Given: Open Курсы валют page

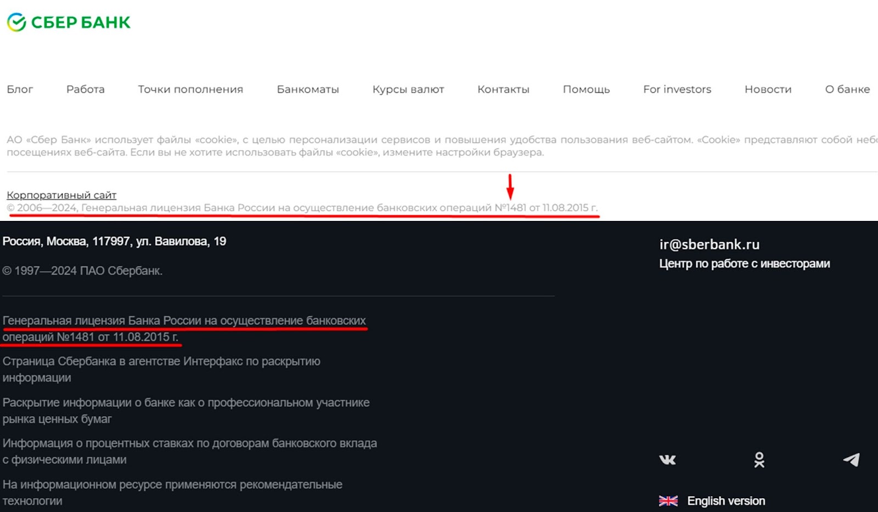Looking at the screenshot, I should pos(408,89).
